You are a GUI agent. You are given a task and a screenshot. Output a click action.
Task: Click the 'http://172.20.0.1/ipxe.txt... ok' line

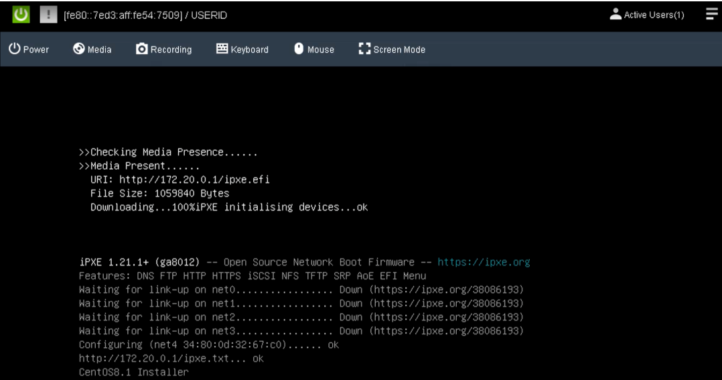(171, 359)
